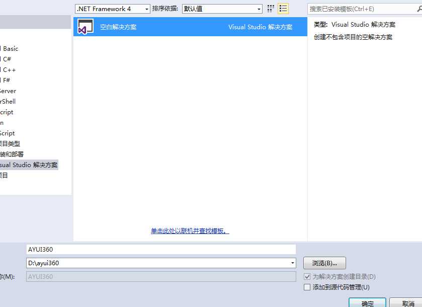Select the F# tree node

[5, 80]
